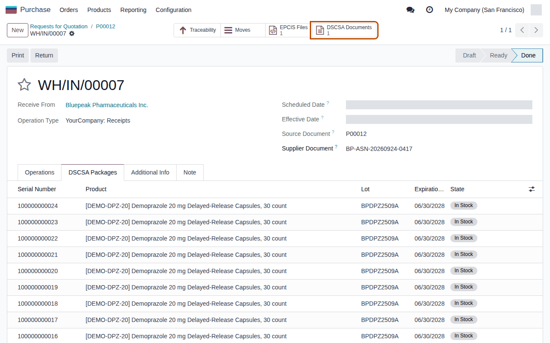Image resolution: width=550 pixels, height=343 pixels.
Task: Click In Stock badge for serial 100000000020
Action: pyautogui.click(x=464, y=271)
